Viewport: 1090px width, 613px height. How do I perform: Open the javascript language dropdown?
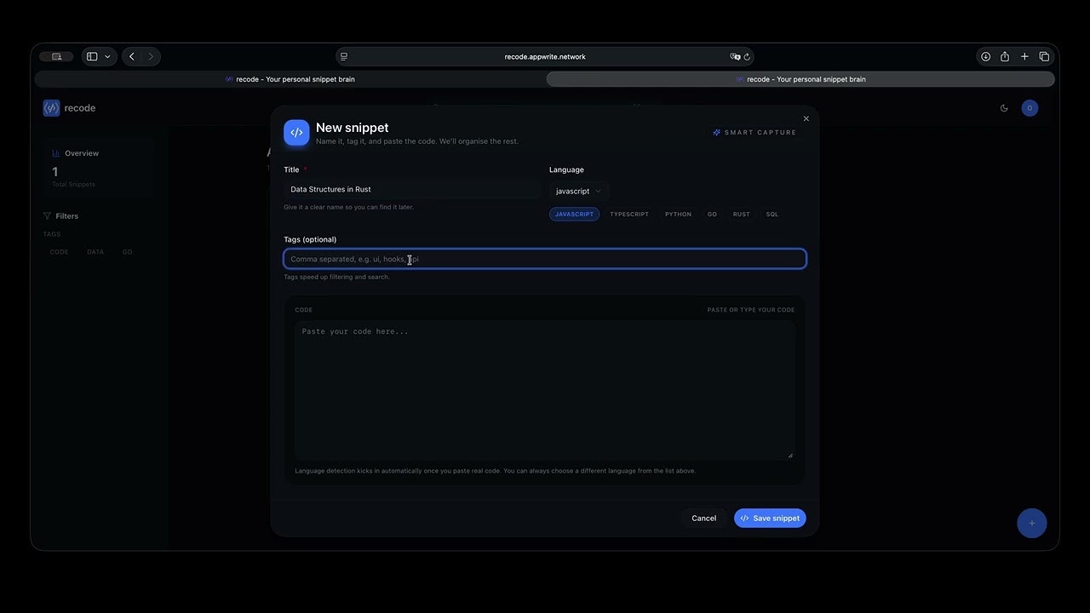579,191
